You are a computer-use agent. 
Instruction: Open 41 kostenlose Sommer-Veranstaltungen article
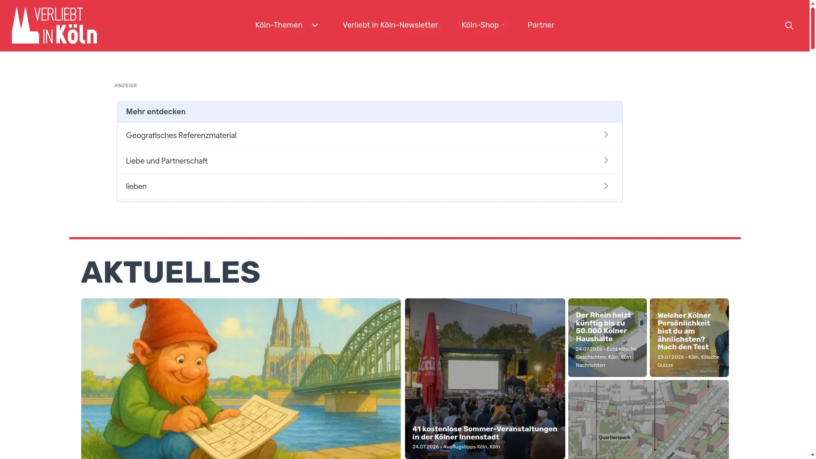485,378
